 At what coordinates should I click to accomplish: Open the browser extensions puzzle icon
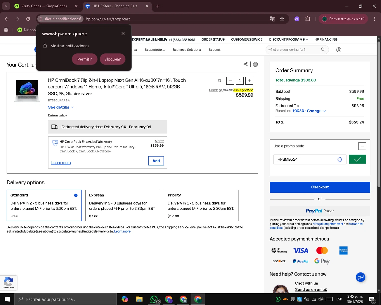tap(308, 19)
